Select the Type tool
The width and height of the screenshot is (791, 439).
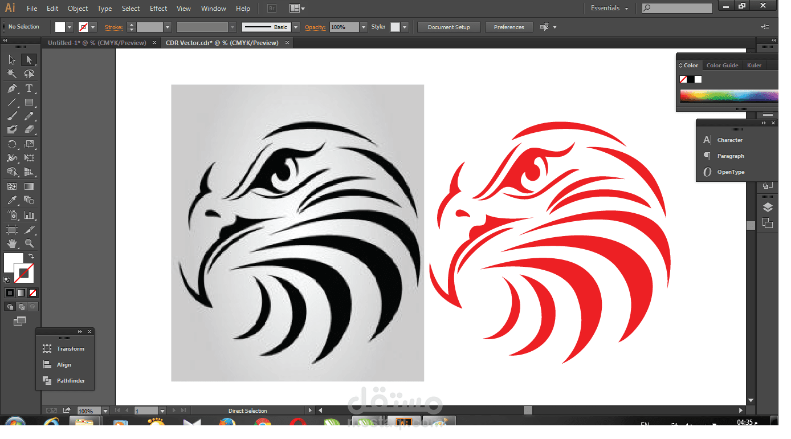(29, 88)
